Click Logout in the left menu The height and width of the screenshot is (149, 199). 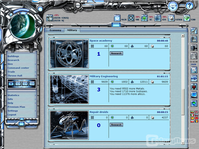[12, 115]
